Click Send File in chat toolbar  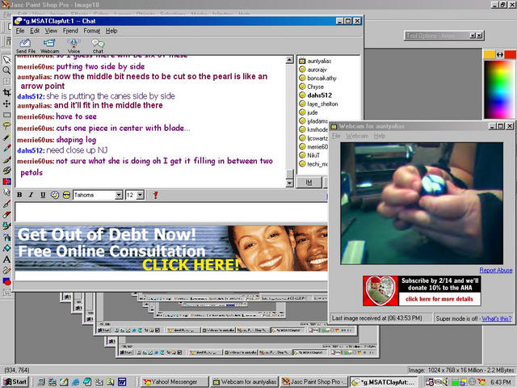click(x=25, y=46)
